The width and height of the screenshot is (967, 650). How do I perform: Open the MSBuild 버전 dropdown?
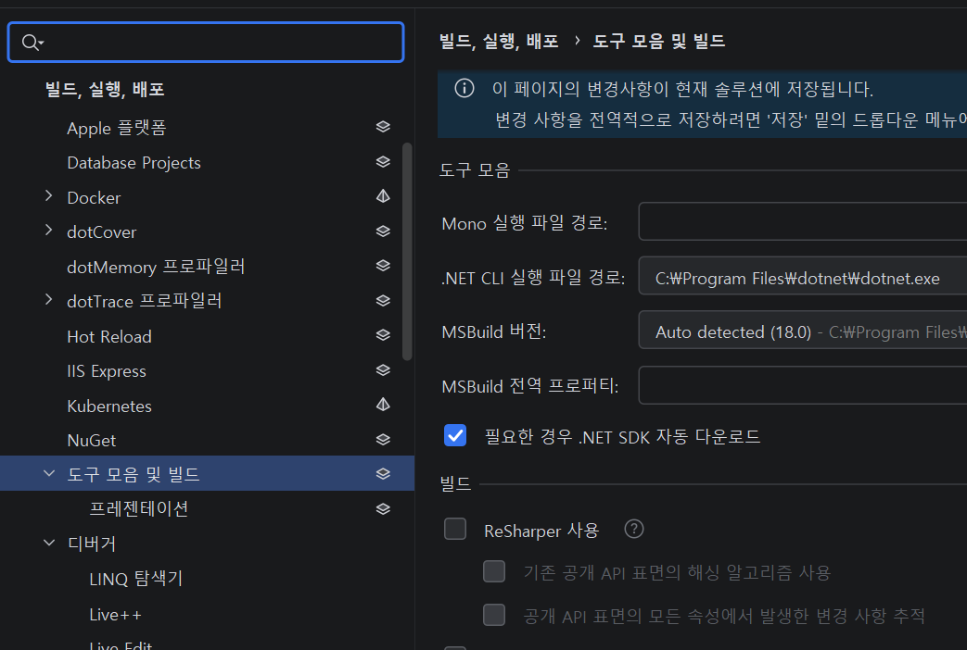[x=802, y=331]
